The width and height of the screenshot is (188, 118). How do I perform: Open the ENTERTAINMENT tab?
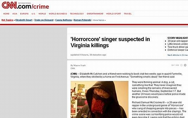[x=95, y=14]
